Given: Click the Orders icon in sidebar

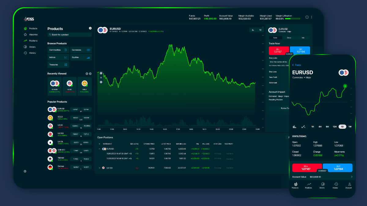Looking at the screenshot, I should point(25,47).
